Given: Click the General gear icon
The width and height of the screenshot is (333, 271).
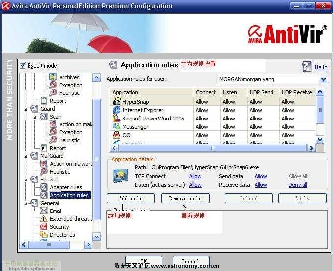Looking at the screenshot, I should point(34,203).
